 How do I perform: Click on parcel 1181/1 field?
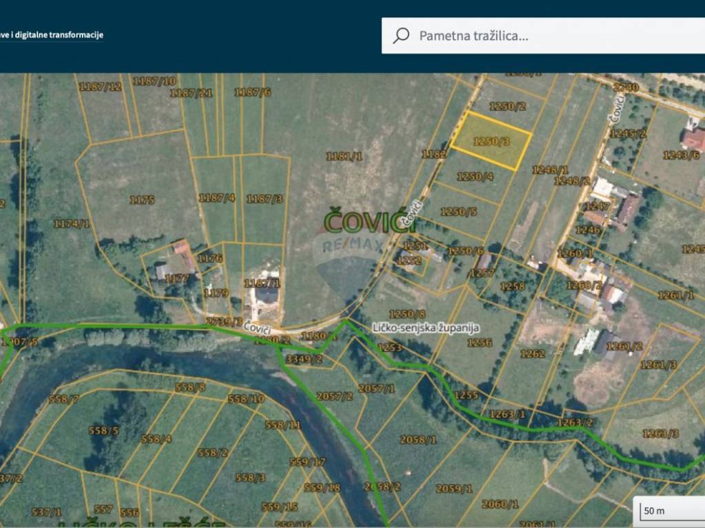344,157
